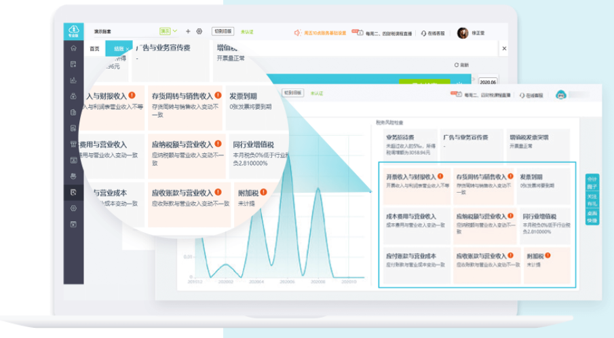
Task: Click the user avatar in top bar
Action: coord(463,32)
